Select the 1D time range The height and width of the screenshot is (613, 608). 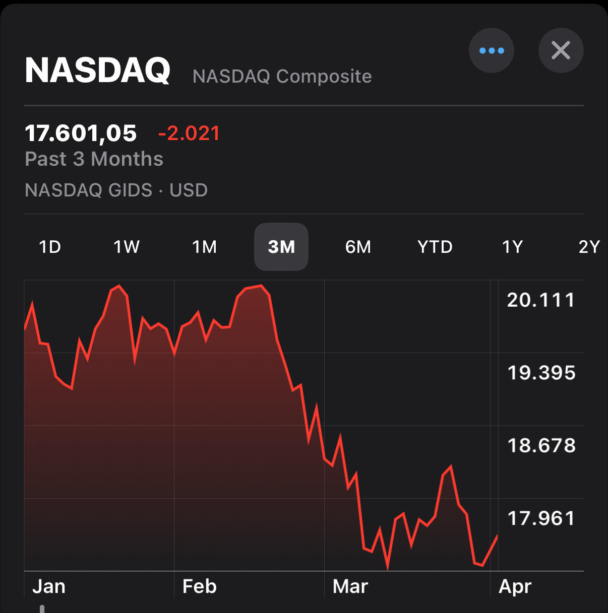(50, 247)
